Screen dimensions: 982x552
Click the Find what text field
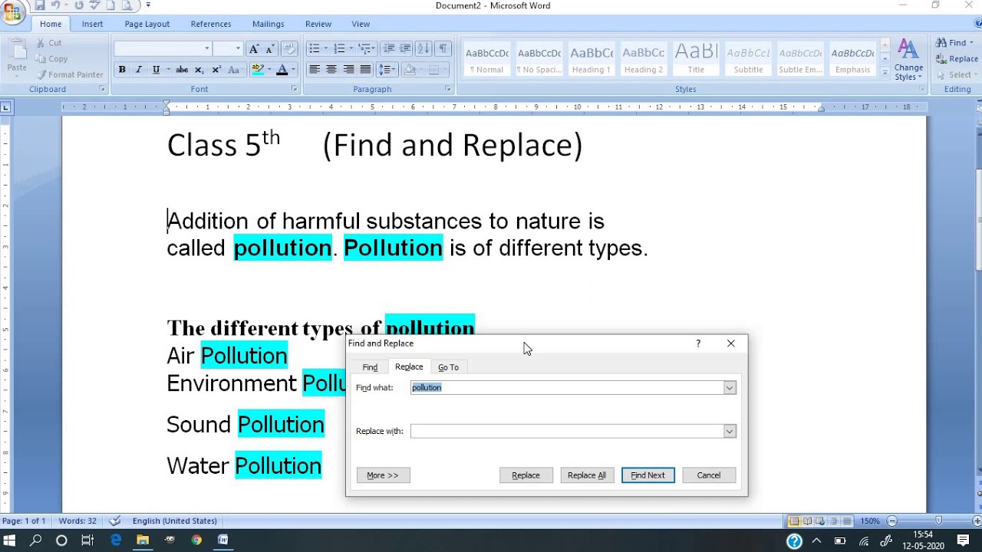click(567, 388)
